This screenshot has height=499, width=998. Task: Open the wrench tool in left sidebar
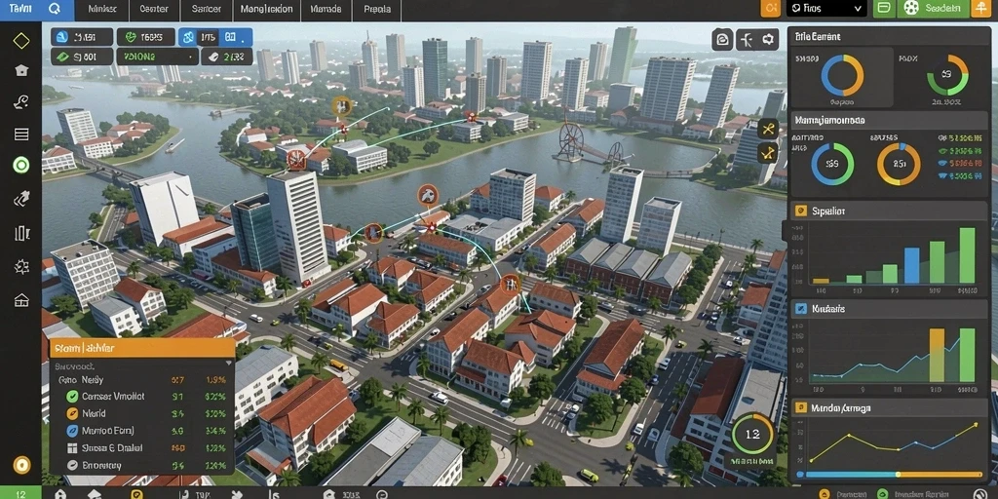(x=21, y=101)
